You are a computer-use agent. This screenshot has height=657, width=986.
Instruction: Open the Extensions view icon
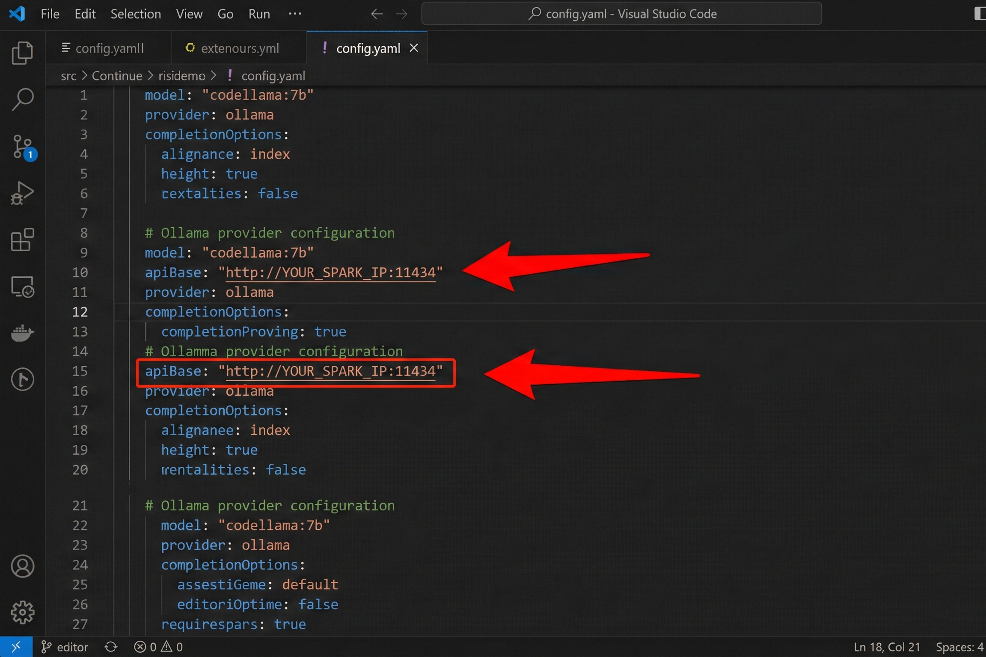(x=22, y=240)
